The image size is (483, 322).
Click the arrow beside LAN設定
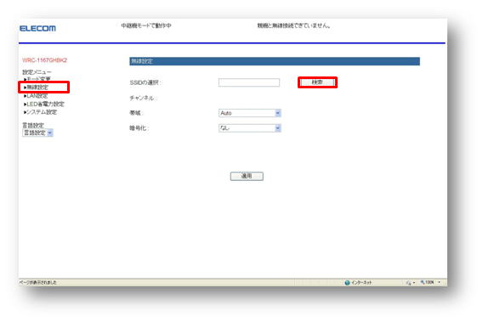pyautogui.click(x=25, y=96)
